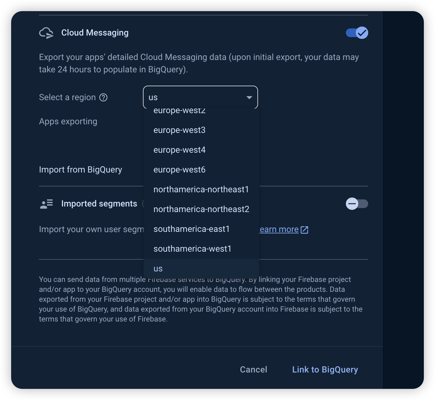
Task: Pick southamerica-west1 in the region list
Action: pos(201,249)
